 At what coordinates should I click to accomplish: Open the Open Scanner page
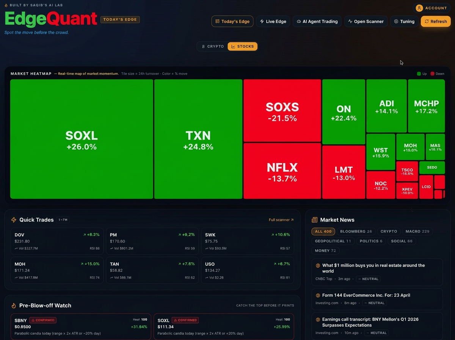pos(366,21)
